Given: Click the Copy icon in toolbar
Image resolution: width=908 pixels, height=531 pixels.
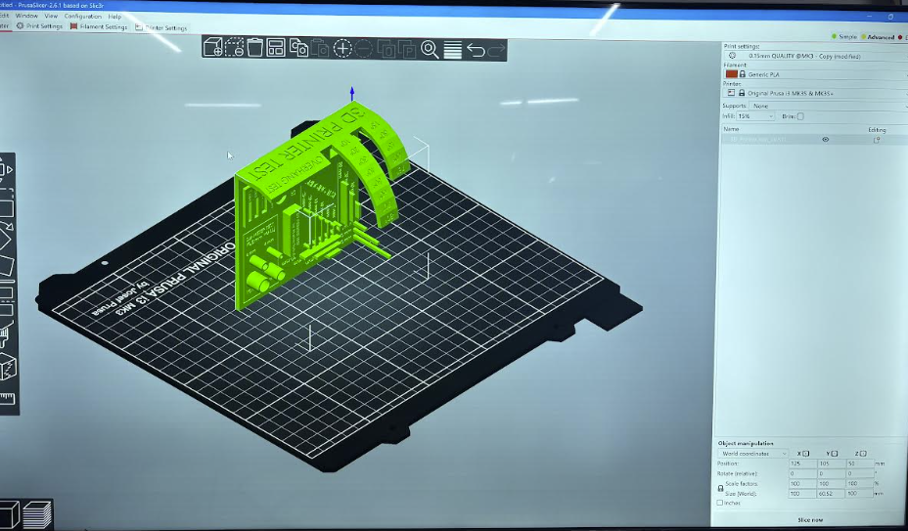Looking at the screenshot, I should (298, 48).
